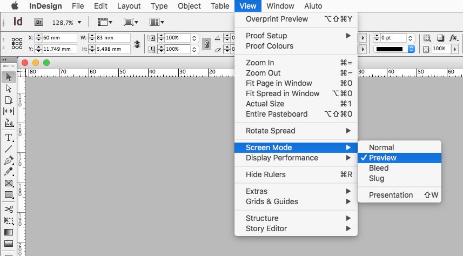Click Hide Rulers menu entry
Screen dimensions: 463x256
(296, 174)
